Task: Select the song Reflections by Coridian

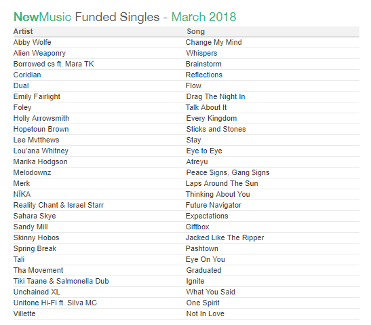Action: pyautogui.click(x=204, y=75)
